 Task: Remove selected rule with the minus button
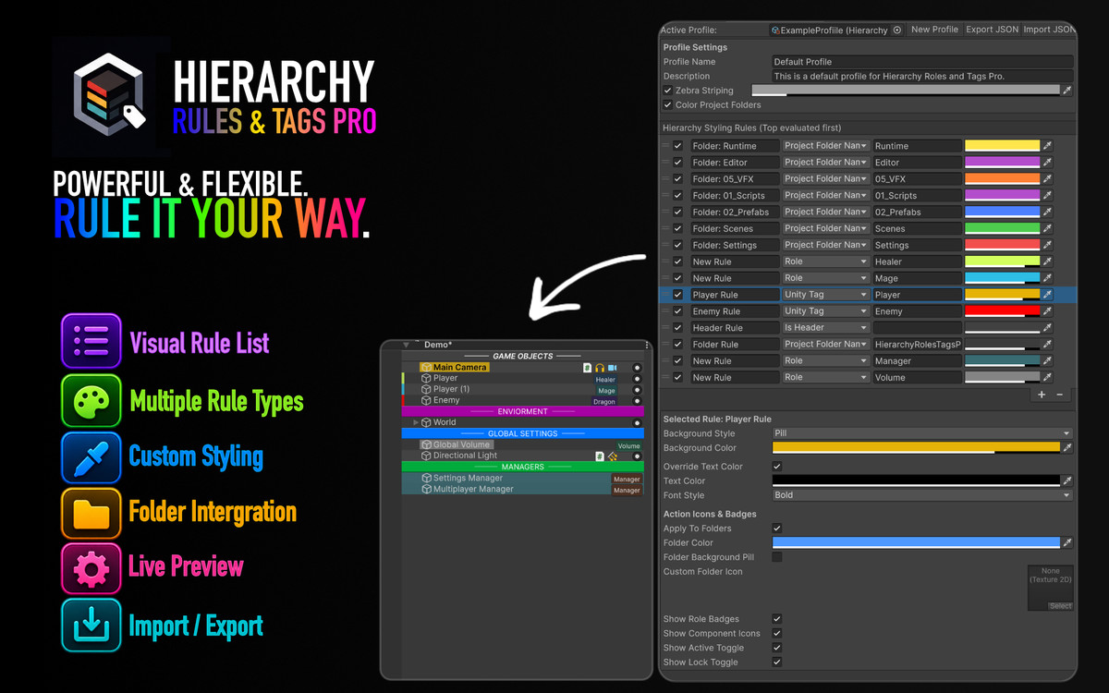click(x=1060, y=395)
